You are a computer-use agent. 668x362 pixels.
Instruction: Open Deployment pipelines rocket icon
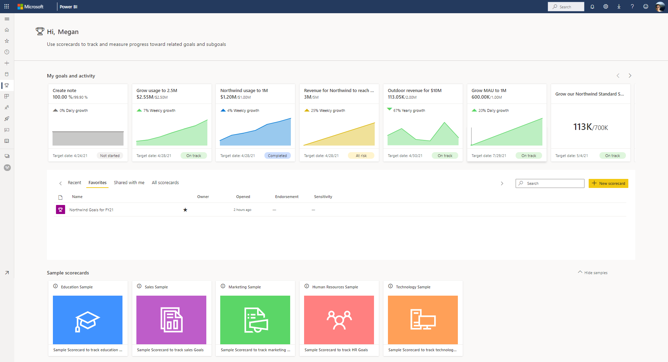(x=7, y=119)
